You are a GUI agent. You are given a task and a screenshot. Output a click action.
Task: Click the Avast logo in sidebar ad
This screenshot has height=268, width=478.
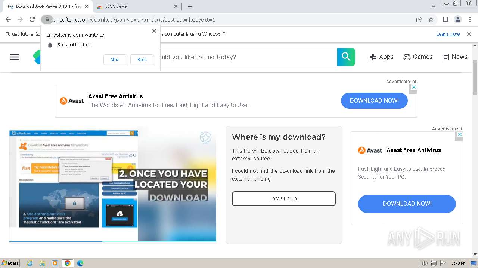(370, 150)
